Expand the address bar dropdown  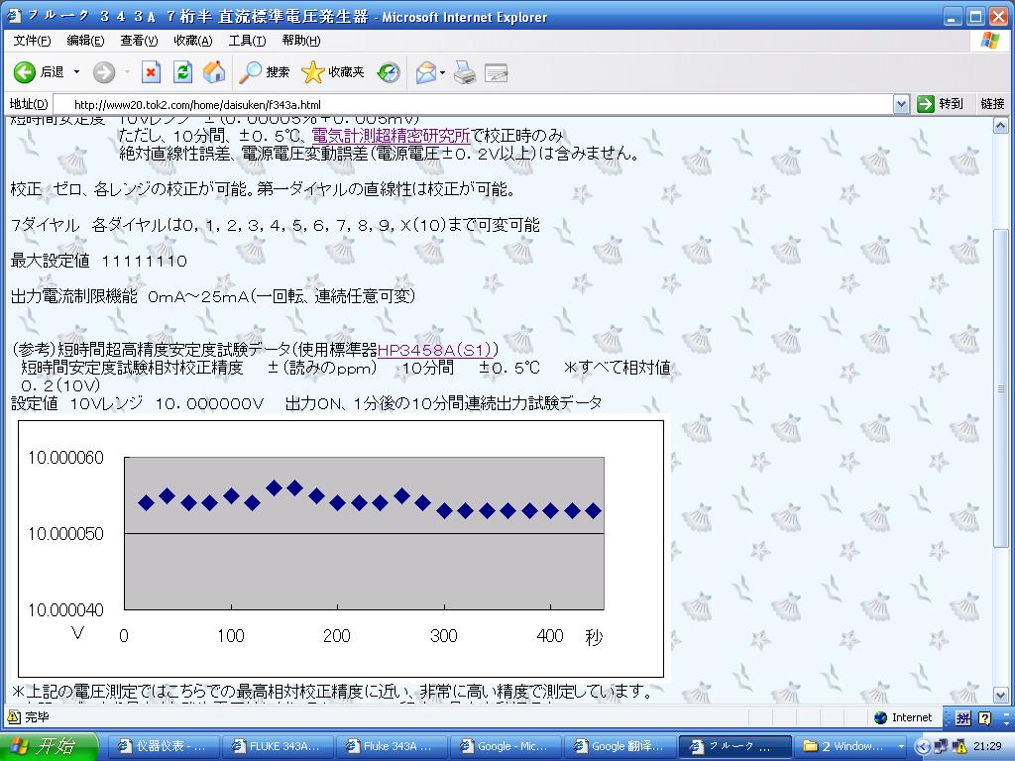tap(901, 104)
